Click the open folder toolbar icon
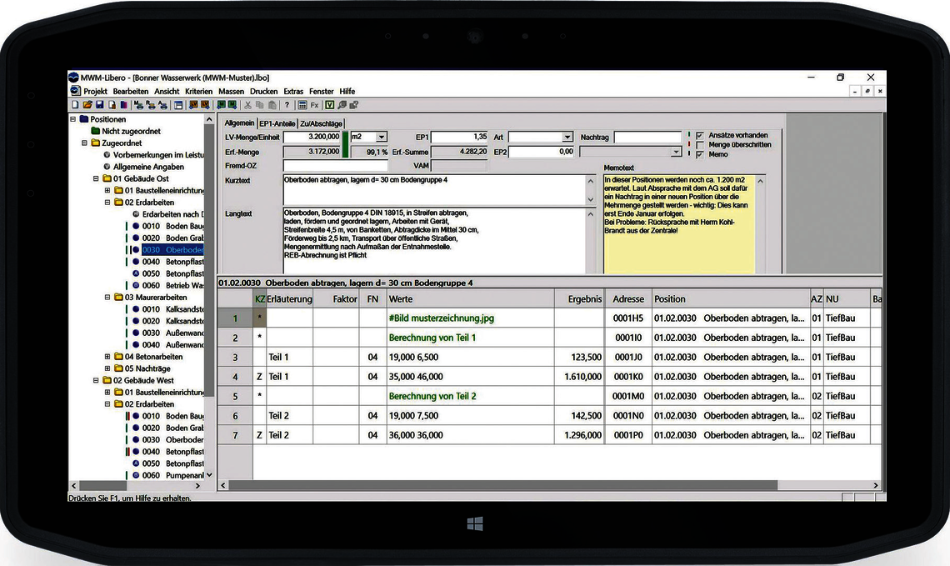Screen dimensions: 950x566 [87, 105]
